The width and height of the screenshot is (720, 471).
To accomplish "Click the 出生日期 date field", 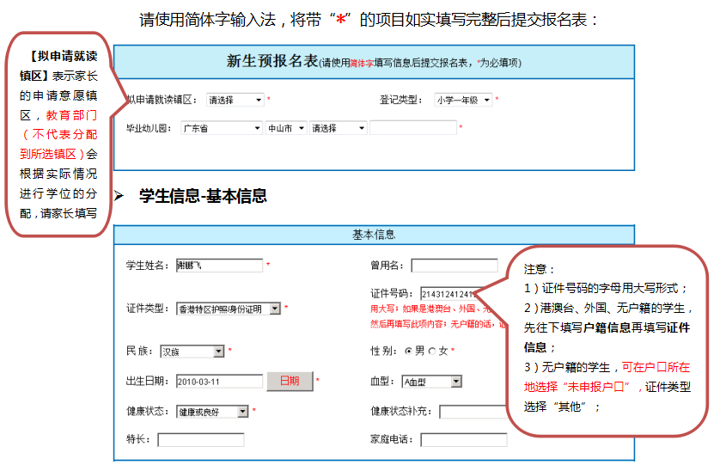I will (219, 382).
